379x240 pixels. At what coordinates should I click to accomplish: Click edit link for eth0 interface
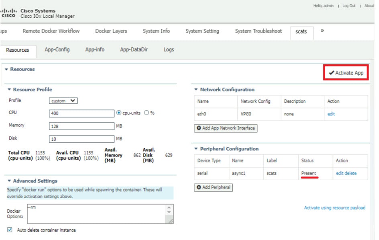point(331,114)
